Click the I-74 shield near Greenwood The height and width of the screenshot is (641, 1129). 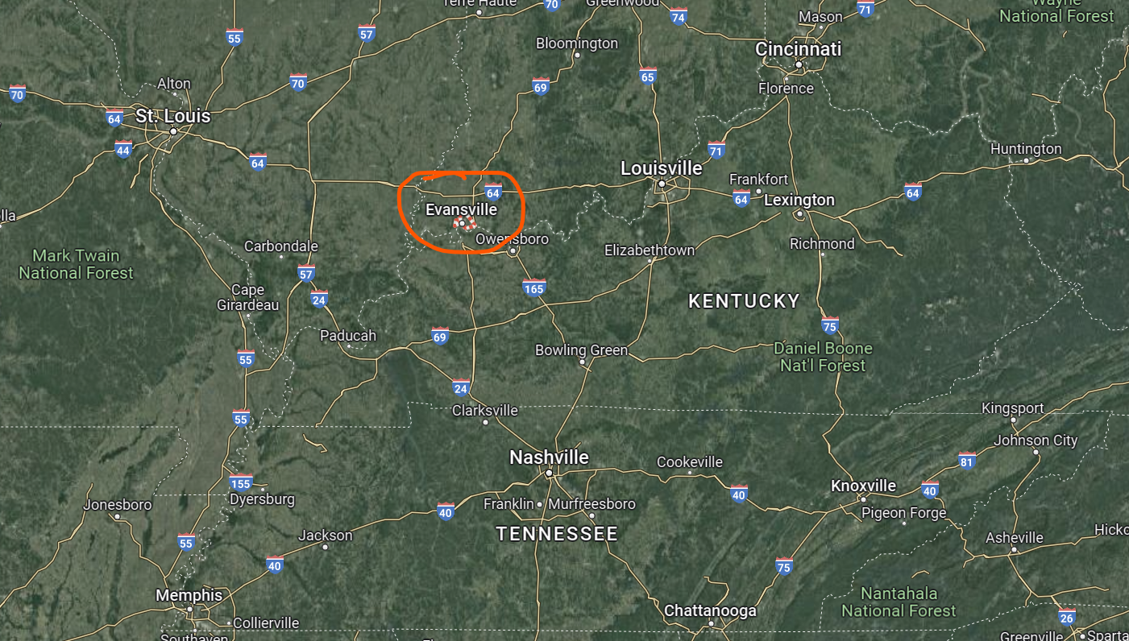coord(679,17)
